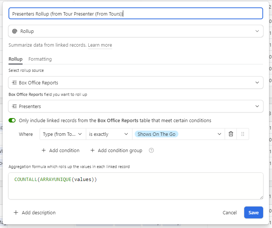Delete the condition with the trash icon
Screen dimensions: 272x228
pos(231,134)
